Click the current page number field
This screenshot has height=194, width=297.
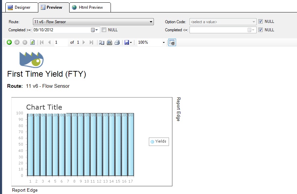[x=61, y=42]
